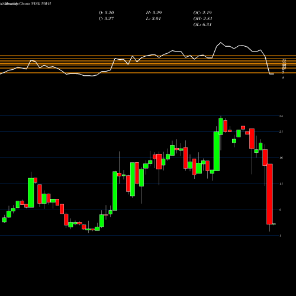Click the 6 price axis label
The height and width of the screenshot is (296, 296).
281,210
